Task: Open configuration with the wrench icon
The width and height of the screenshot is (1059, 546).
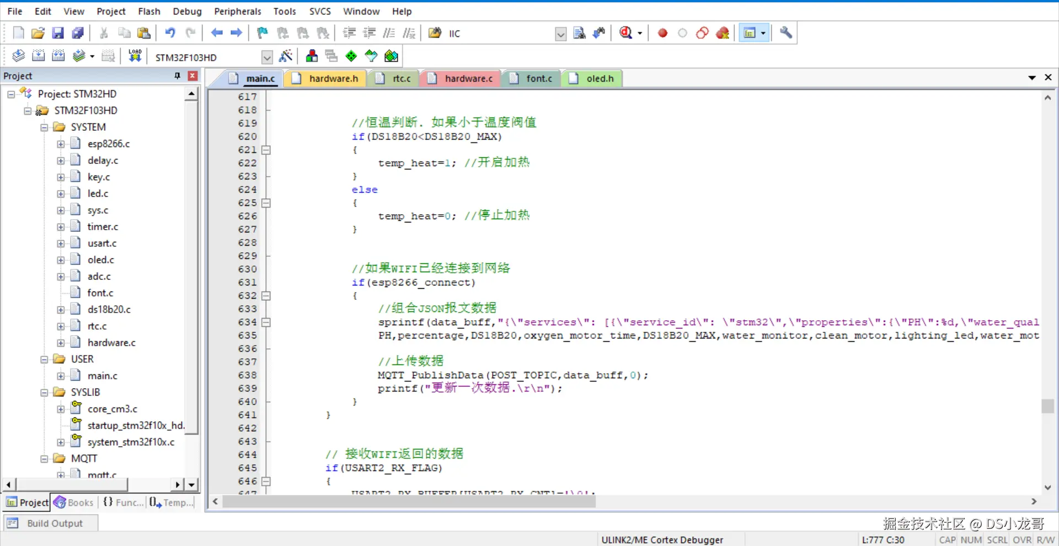Action: pyautogui.click(x=785, y=33)
